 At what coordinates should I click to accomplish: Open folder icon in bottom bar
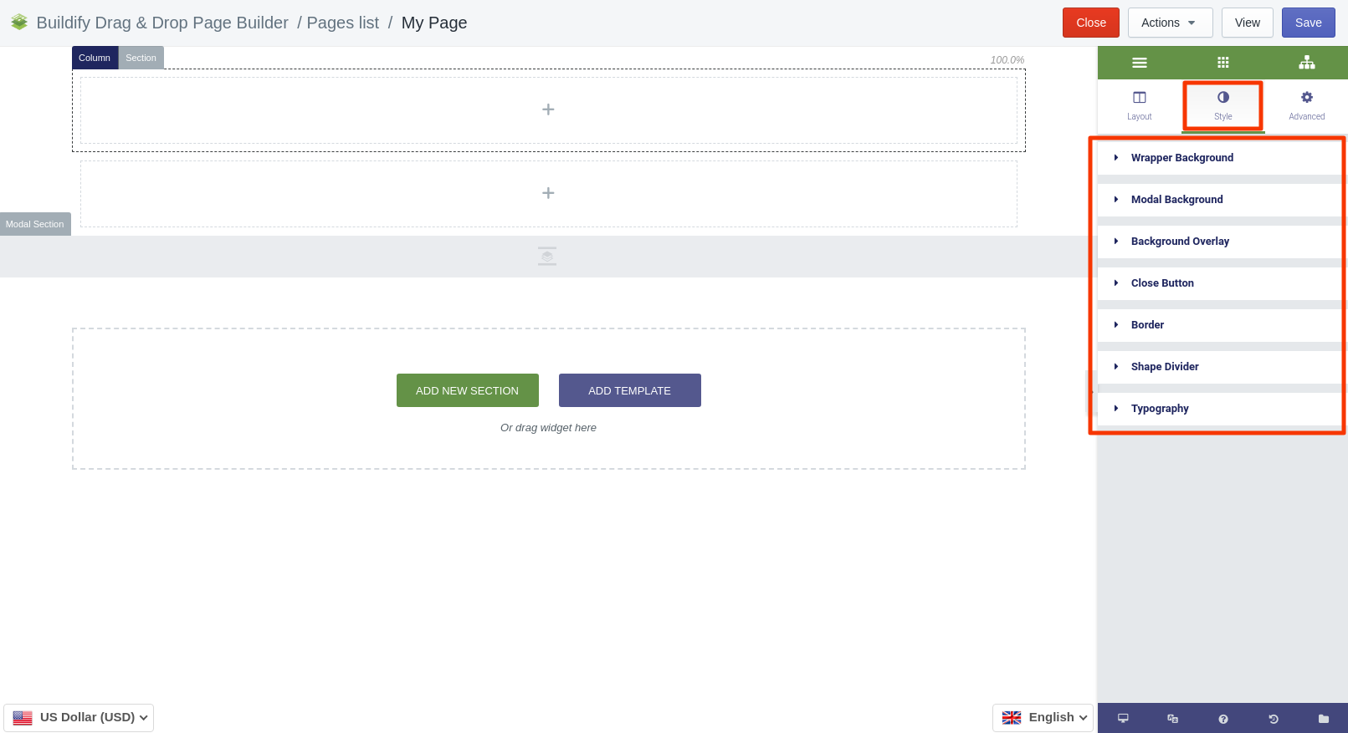pyautogui.click(x=1323, y=718)
